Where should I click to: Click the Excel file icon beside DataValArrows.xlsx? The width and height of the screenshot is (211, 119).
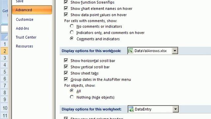point(131,51)
